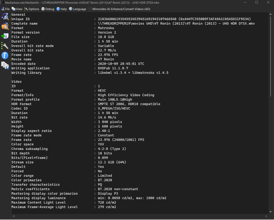Click the horizontal scrollbar left arrow
The width and height of the screenshot is (274, 220).
13,216
